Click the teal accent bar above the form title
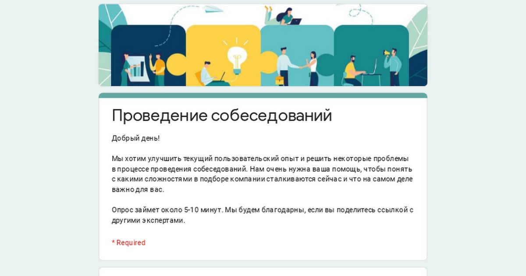 (x=263, y=96)
